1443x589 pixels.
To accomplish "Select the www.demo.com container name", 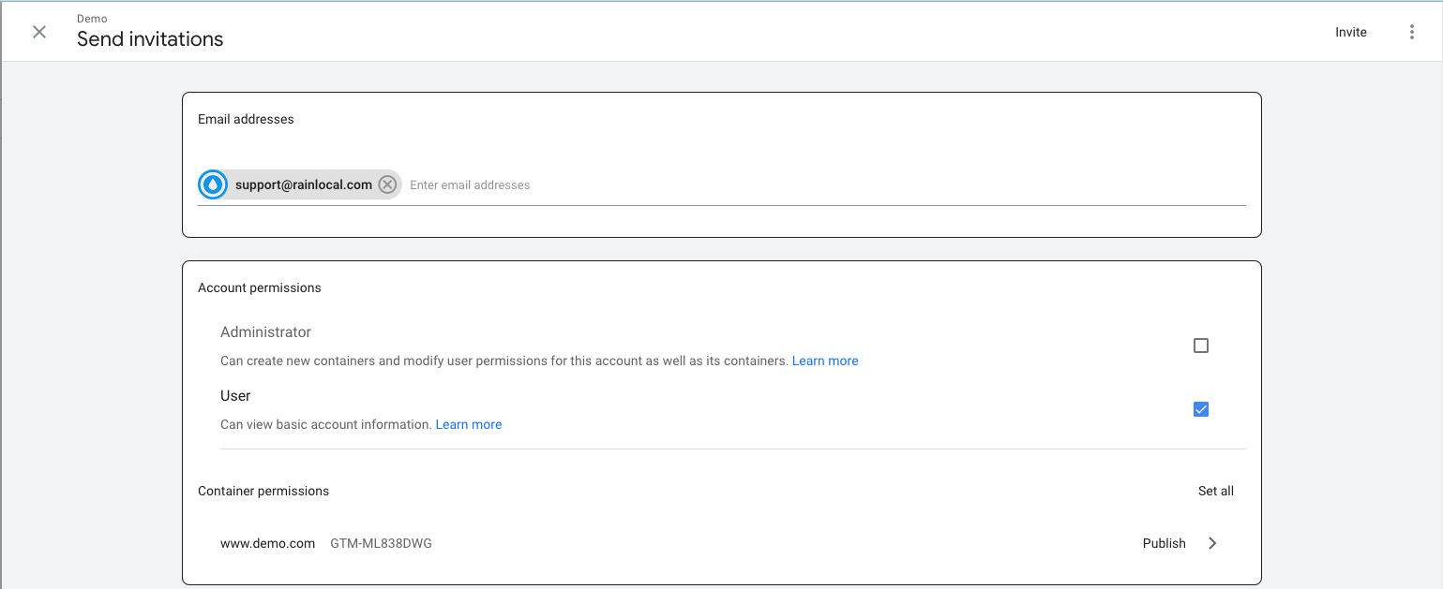I will (x=267, y=543).
